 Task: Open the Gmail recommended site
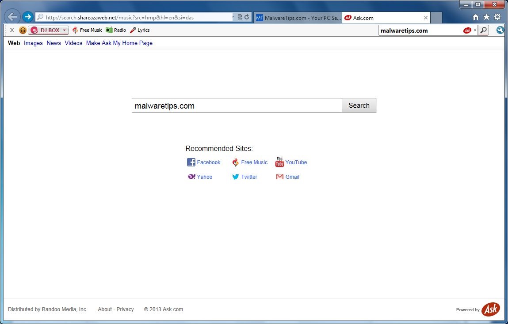coord(292,177)
